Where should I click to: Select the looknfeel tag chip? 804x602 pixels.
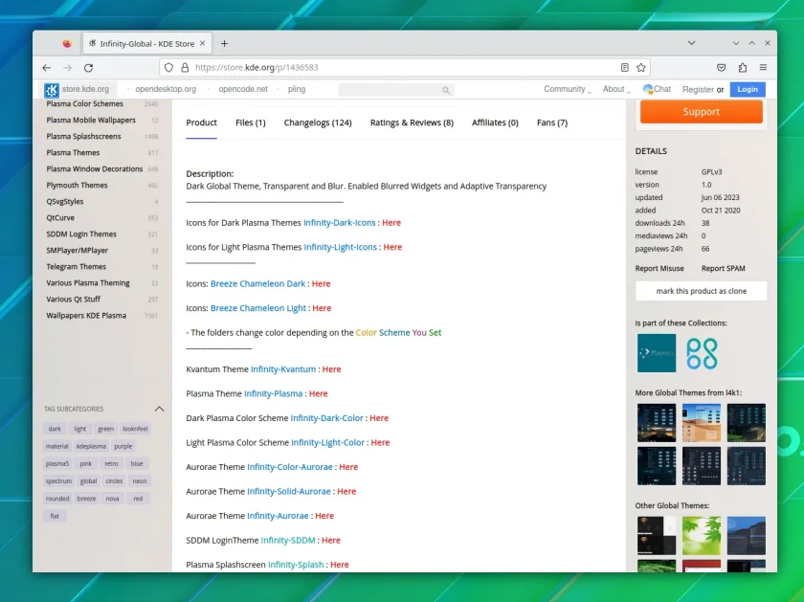pyautogui.click(x=135, y=429)
